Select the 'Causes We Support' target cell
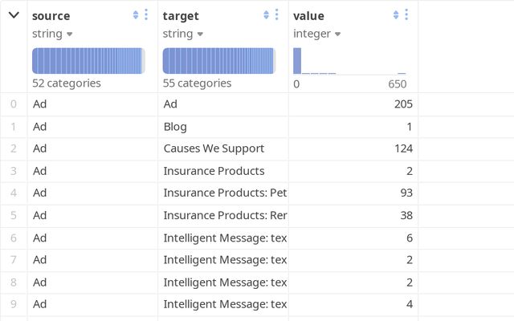Image resolution: width=514 pixels, height=321 pixels. click(x=214, y=148)
